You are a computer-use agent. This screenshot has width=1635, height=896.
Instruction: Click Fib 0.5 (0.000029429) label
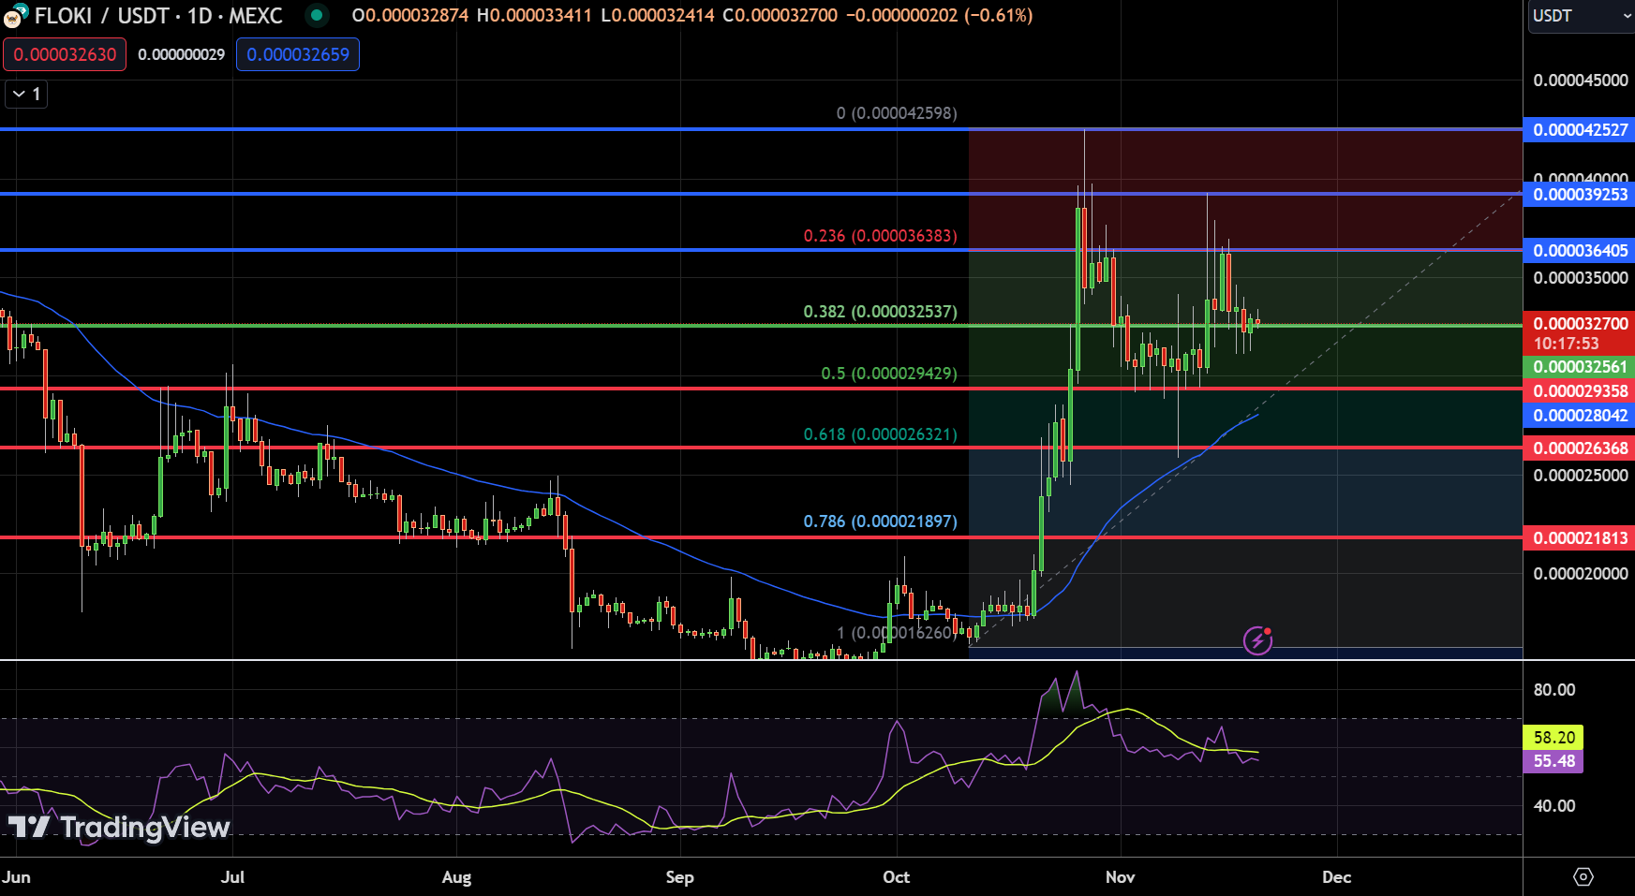(x=889, y=374)
